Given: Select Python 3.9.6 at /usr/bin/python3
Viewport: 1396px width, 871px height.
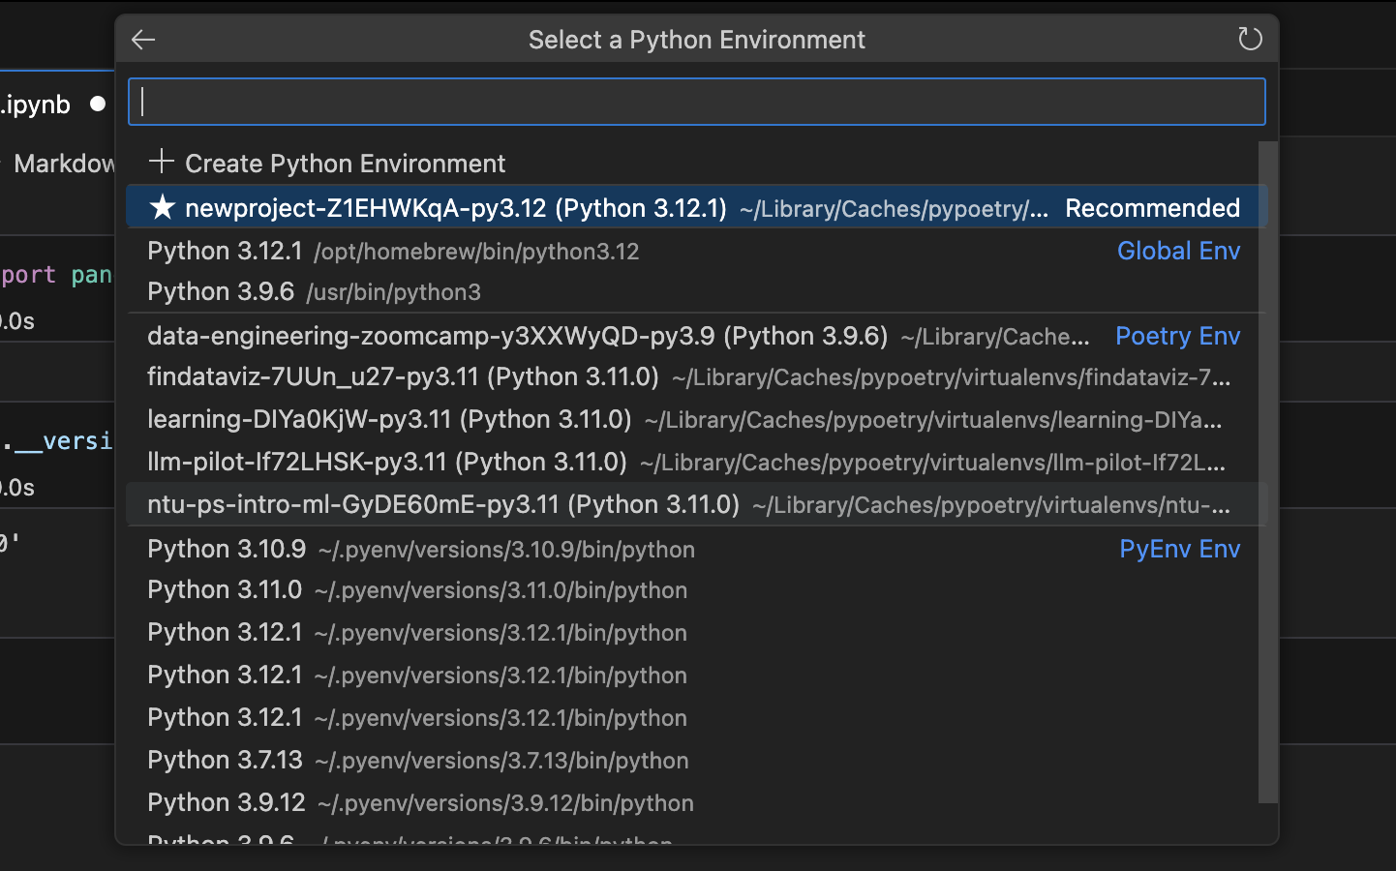Looking at the screenshot, I should click(x=697, y=291).
